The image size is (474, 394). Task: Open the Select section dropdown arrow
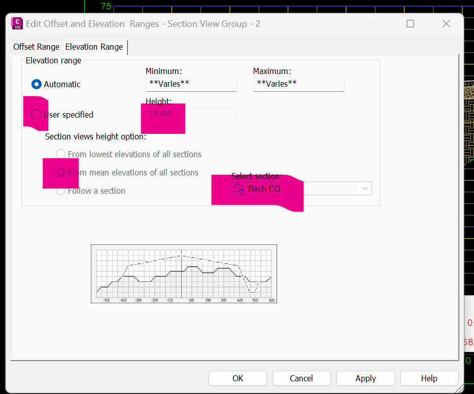click(x=365, y=189)
